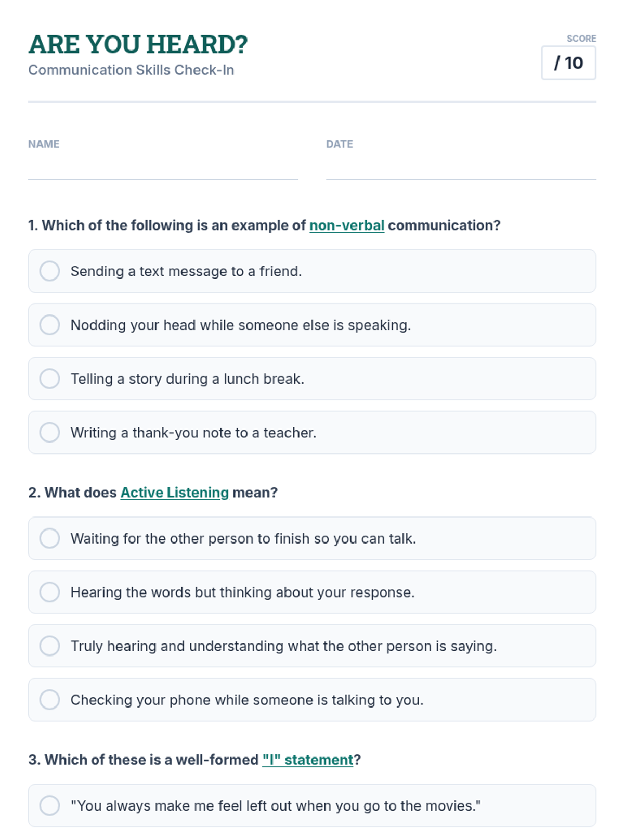Choose 'Nodding your head while someone else is speaking'
The image size is (624, 833).
coord(50,325)
